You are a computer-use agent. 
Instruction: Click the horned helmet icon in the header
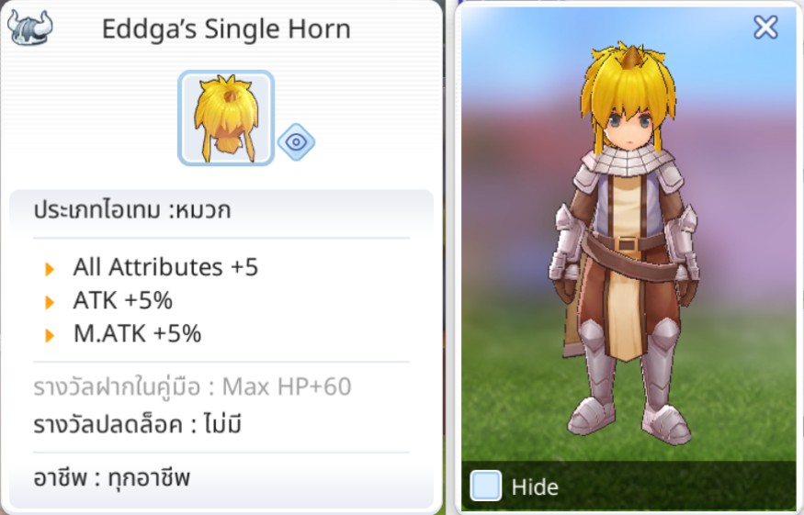click(29, 28)
